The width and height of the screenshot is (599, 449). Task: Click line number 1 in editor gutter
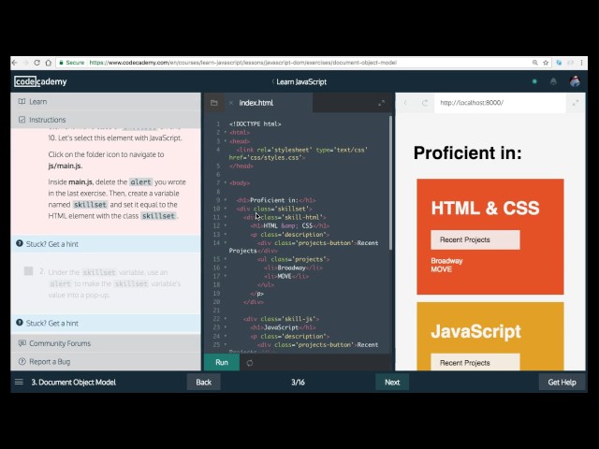click(x=218, y=123)
